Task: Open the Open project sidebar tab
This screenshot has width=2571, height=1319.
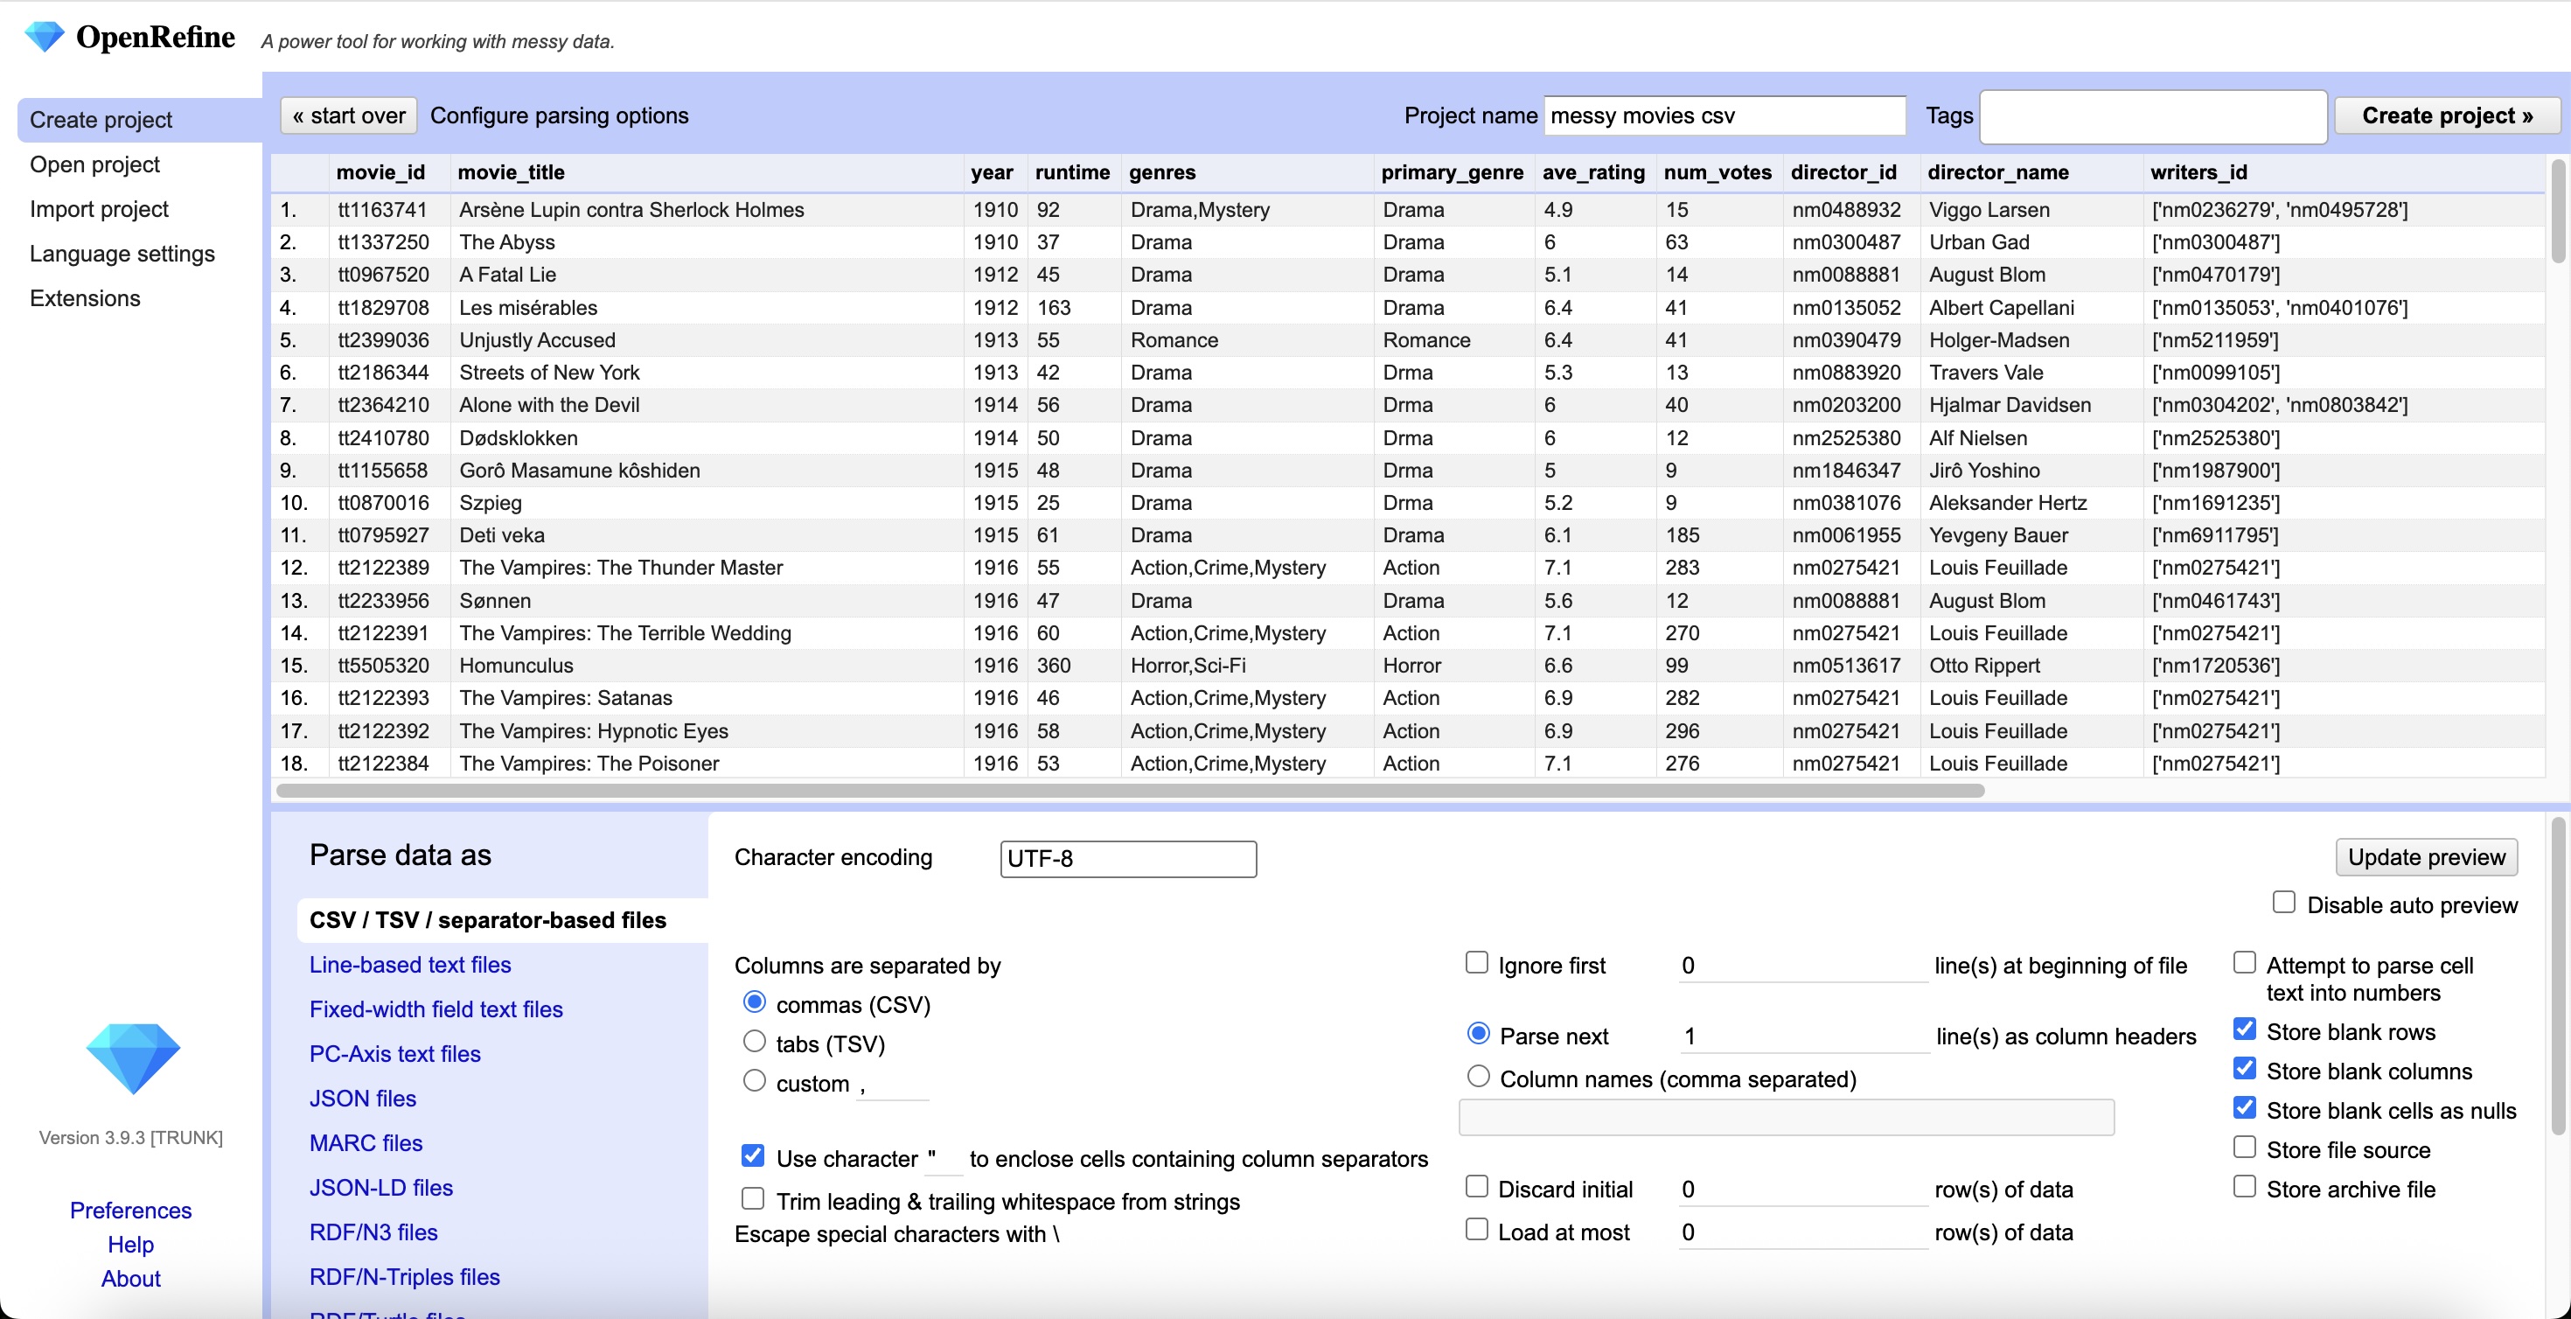Action: click(94, 164)
